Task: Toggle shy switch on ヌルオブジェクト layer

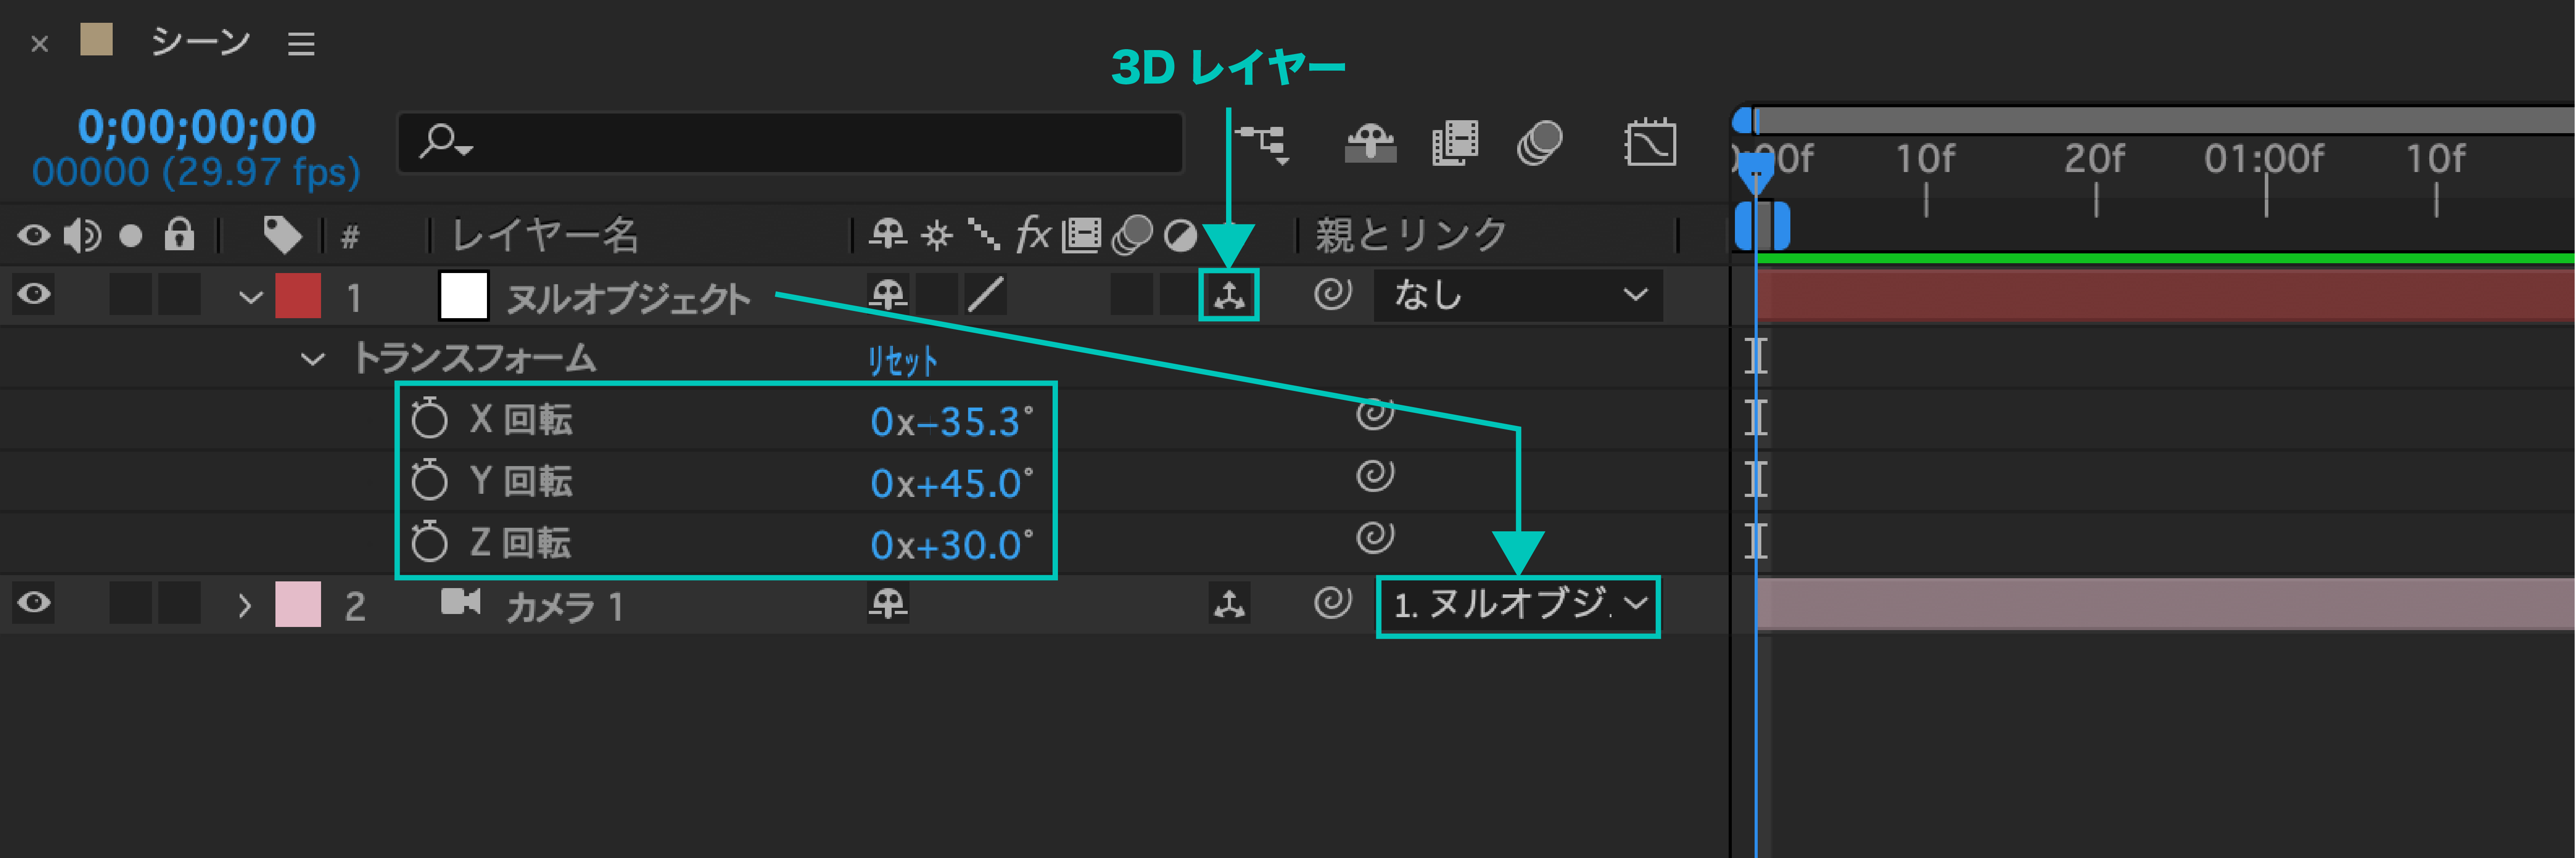Action: (x=888, y=294)
